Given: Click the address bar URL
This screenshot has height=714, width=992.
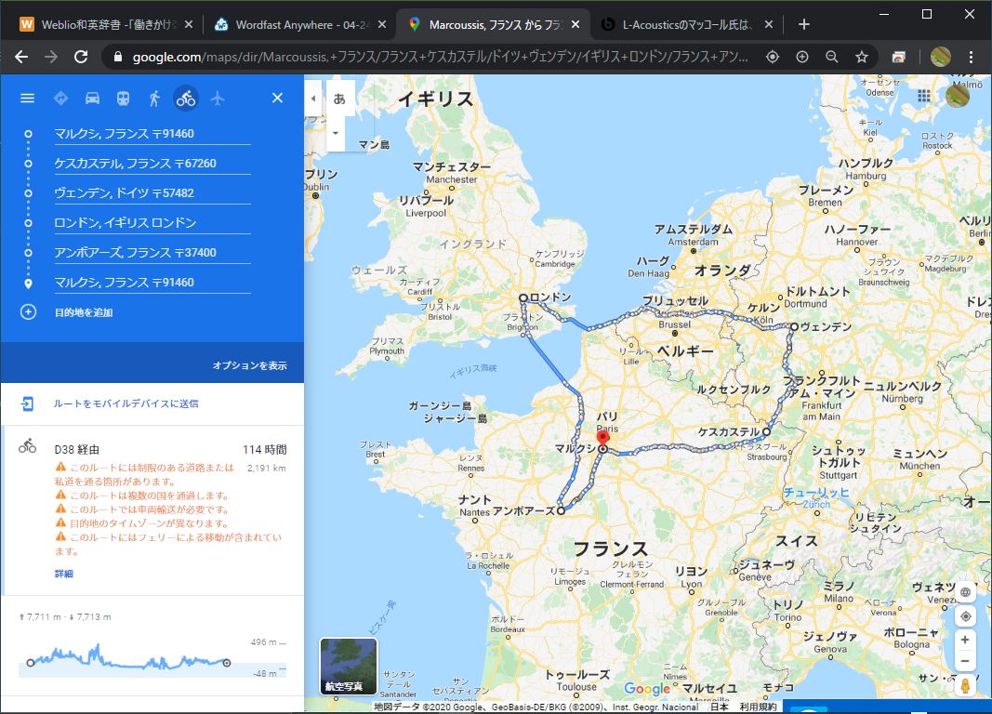Looking at the screenshot, I should pos(440,58).
